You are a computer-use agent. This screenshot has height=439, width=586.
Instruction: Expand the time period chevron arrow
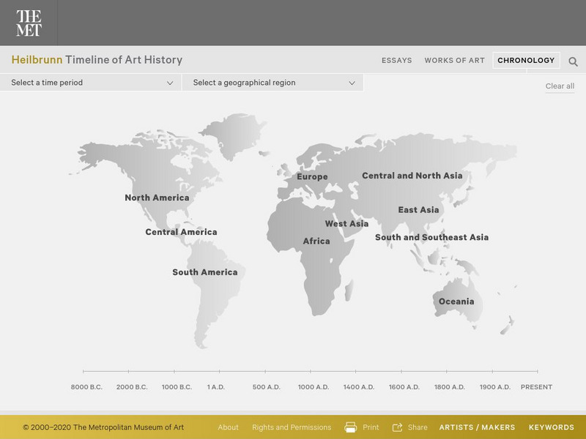click(x=168, y=83)
